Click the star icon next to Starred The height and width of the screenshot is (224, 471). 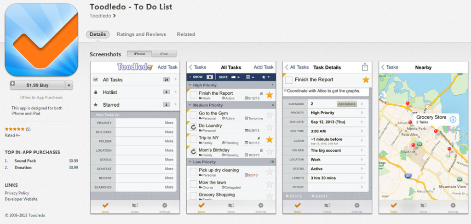96,105
